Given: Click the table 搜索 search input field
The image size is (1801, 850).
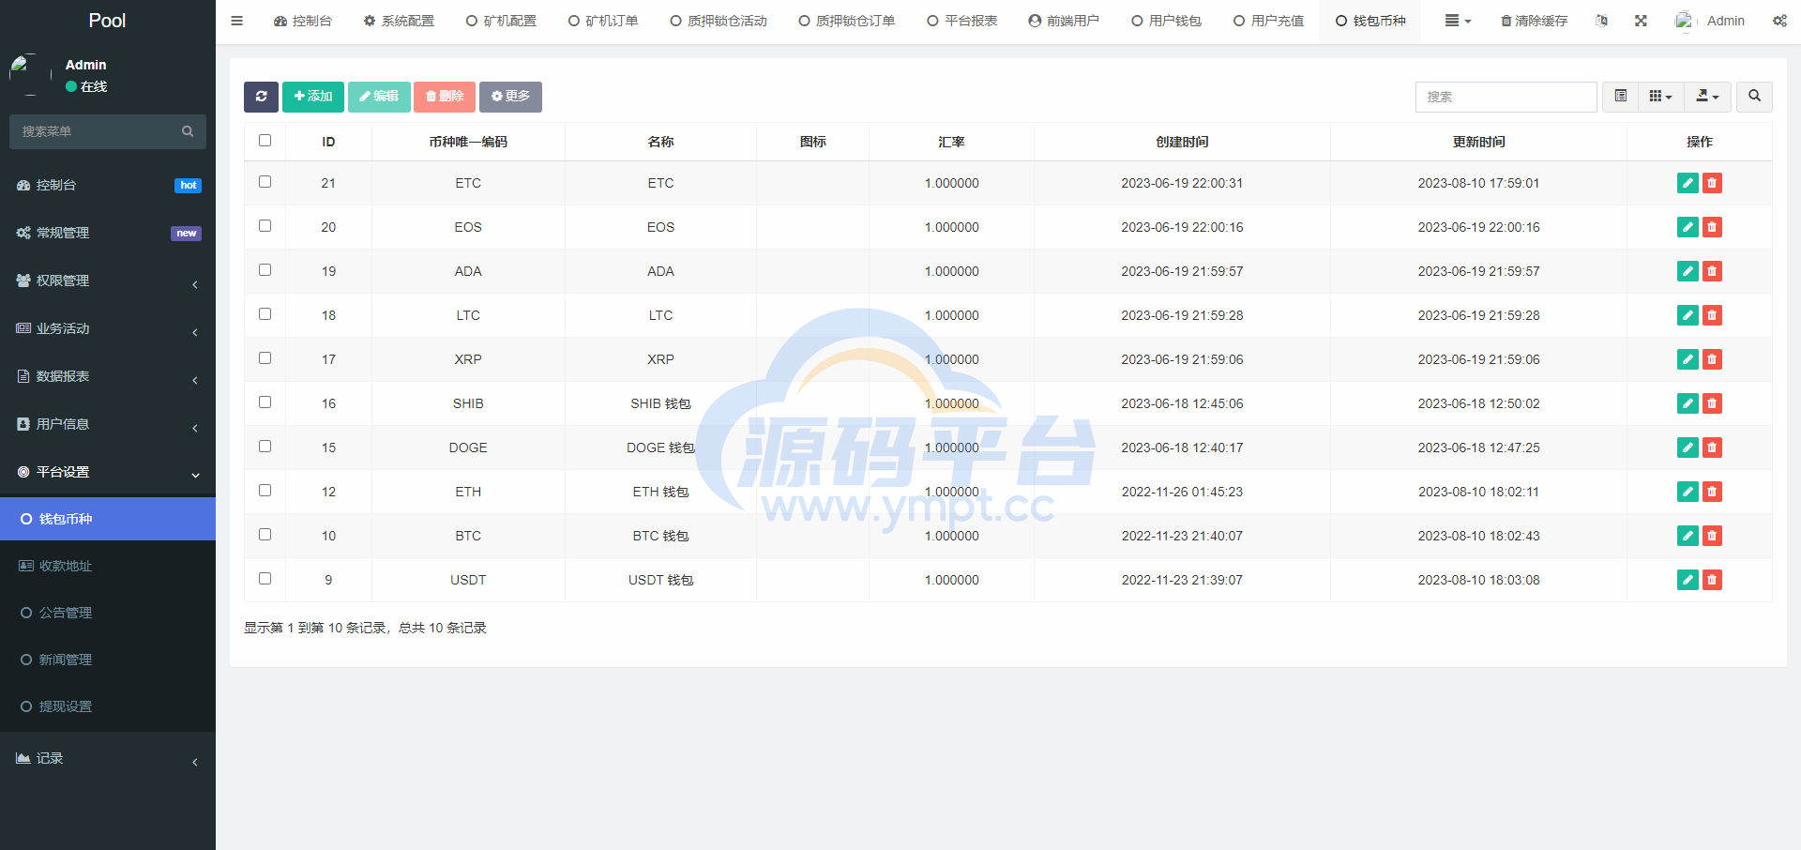Looking at the screenshot, I should (x=1506, y=97).
